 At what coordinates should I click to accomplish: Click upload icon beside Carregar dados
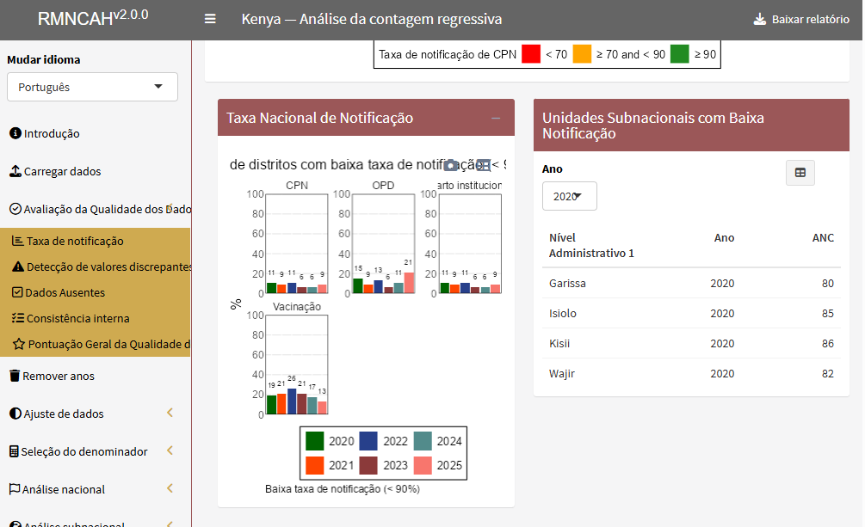tap(15, 171)
